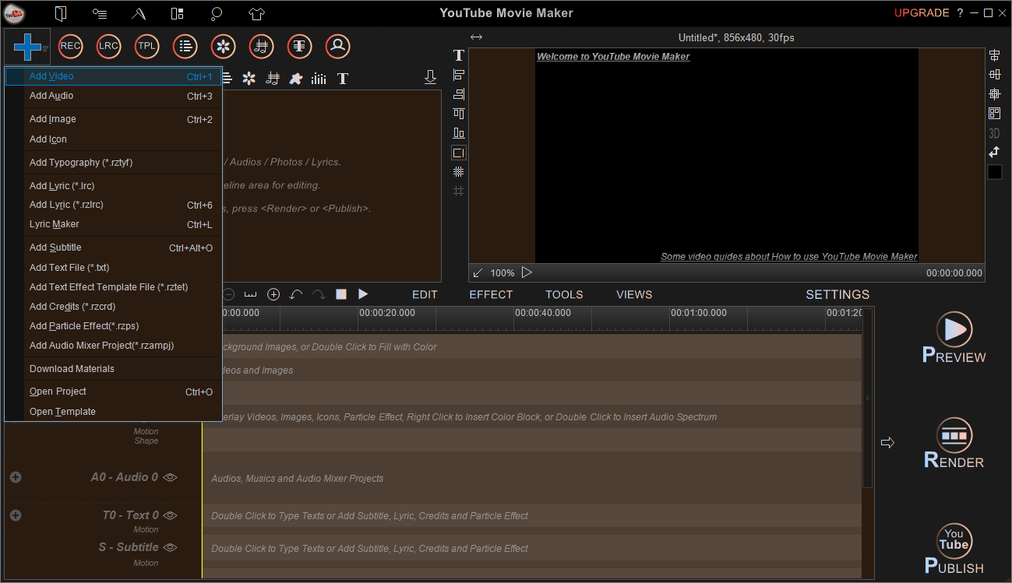Click the align right icon beside preview
Screen dimensions: 1012x583
[459, 94]
